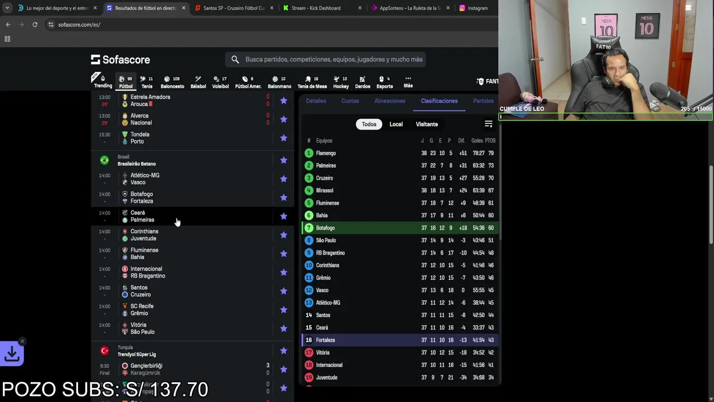Go back in browser history
Image resolution: width=714 pixels, height=402 pixels.
coord(8,25)
